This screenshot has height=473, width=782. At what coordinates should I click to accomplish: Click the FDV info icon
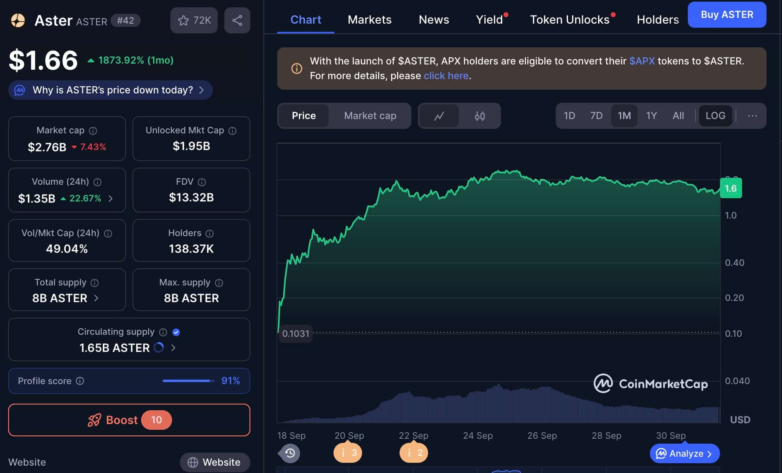202,182
